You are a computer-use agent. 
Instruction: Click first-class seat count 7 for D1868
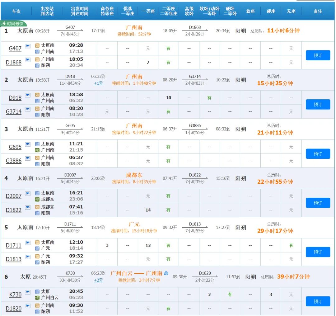tap(148, 62)
